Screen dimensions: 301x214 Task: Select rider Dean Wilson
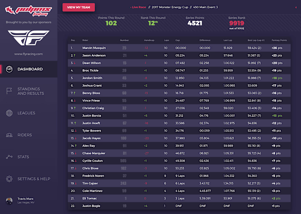click(x=91, y=63)
